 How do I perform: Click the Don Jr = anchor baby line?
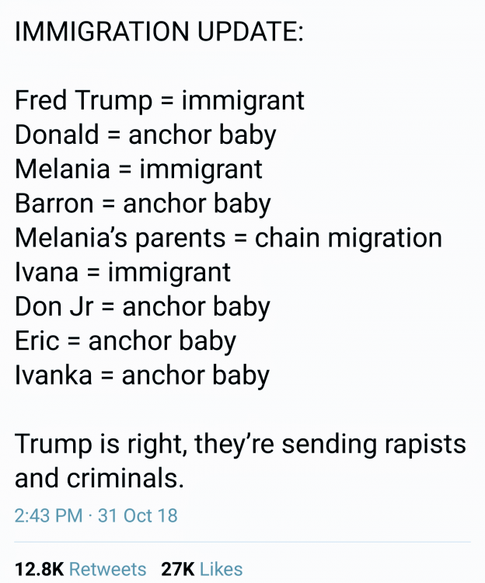[142, 307]
